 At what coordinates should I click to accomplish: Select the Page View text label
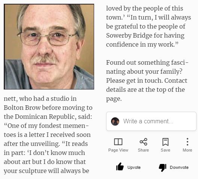[x=118, y=150]
